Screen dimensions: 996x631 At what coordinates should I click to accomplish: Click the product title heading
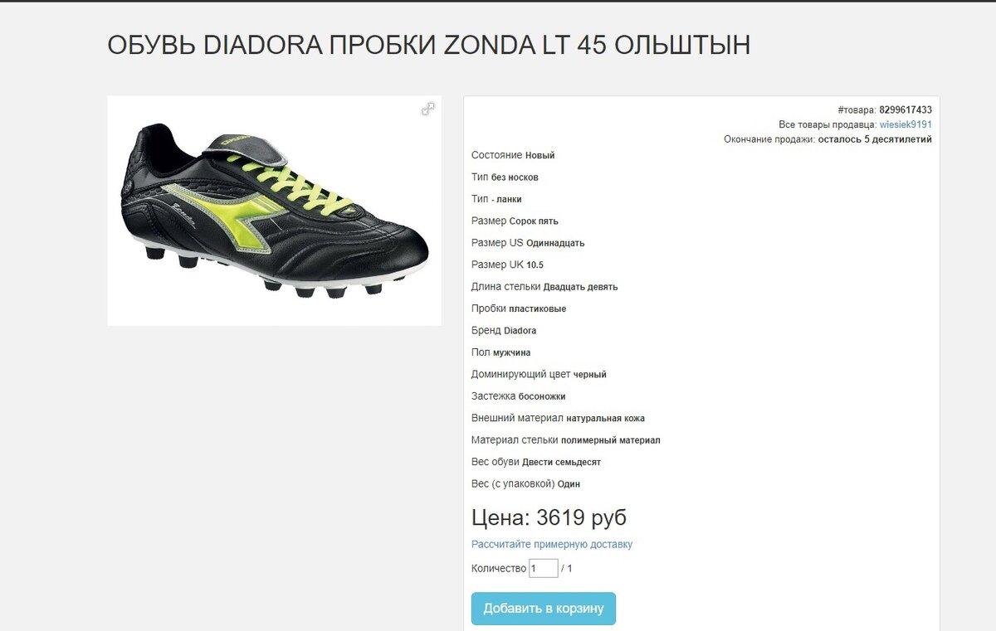pyautogui.click(x=428, y=45)
